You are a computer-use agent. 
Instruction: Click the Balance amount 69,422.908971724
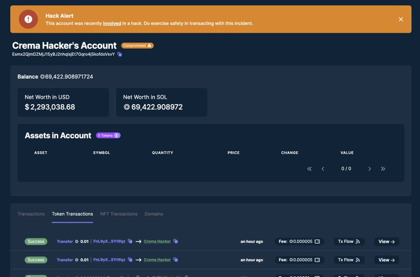point(67,77)
